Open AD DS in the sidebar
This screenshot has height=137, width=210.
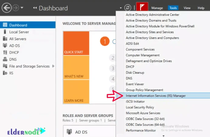point(15,46)
